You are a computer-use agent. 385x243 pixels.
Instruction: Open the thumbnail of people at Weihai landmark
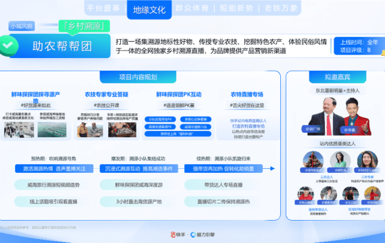pos(19,130)
